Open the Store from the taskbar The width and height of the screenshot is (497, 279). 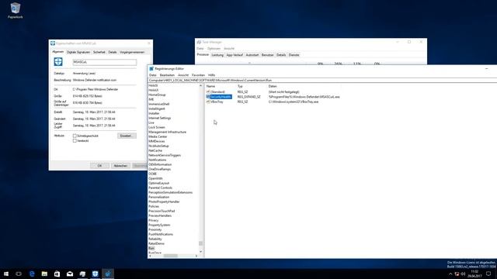[57, 274]
